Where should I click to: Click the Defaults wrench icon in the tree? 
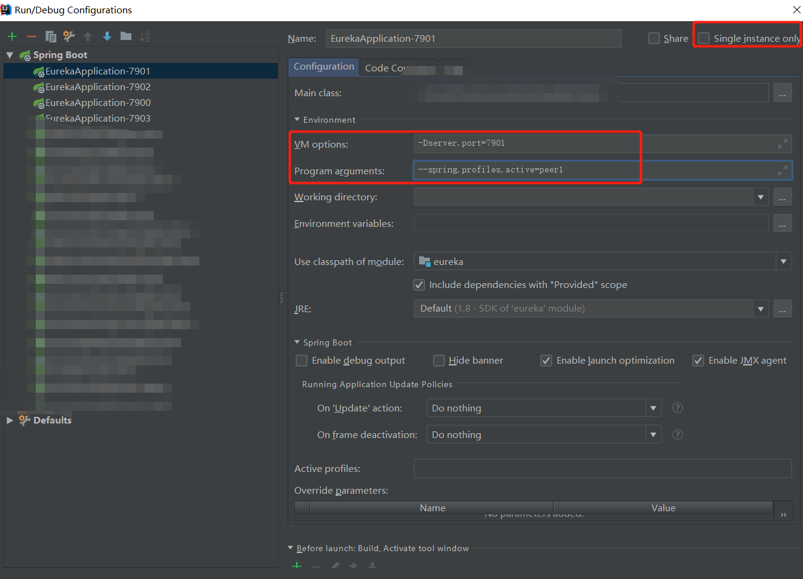[x=24, y=420]
